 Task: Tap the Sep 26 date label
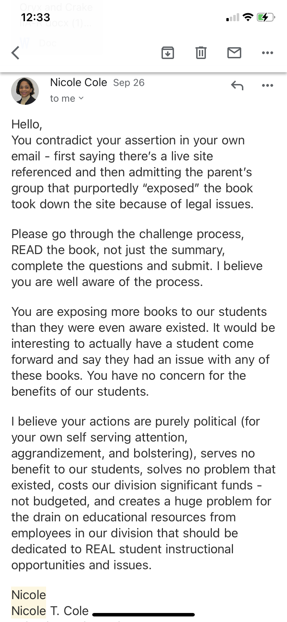(129, 83)
